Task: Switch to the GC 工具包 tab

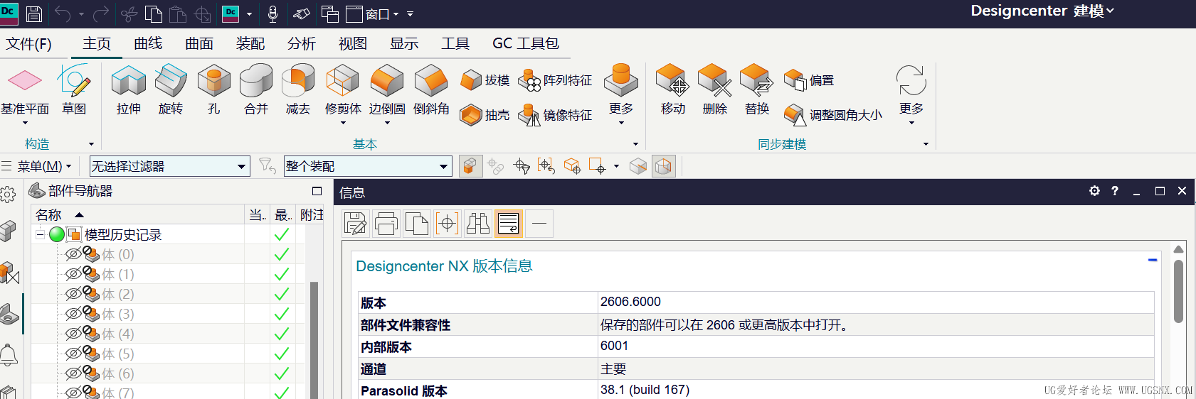Action: (x=526, y=43)
